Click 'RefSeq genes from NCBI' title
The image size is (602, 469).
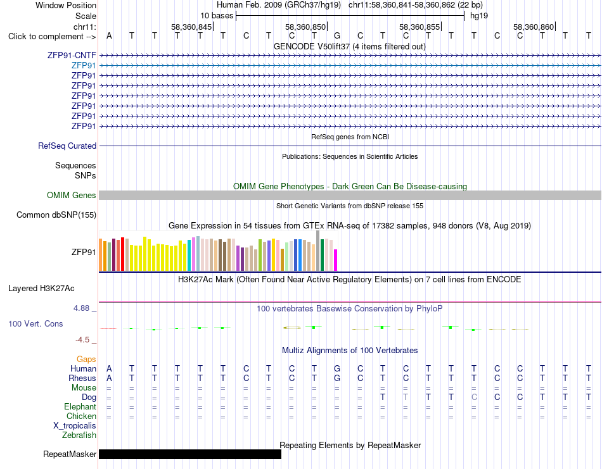pos(350,137)
